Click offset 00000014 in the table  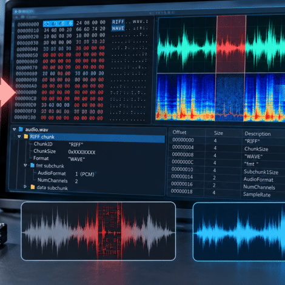[182, 176]
